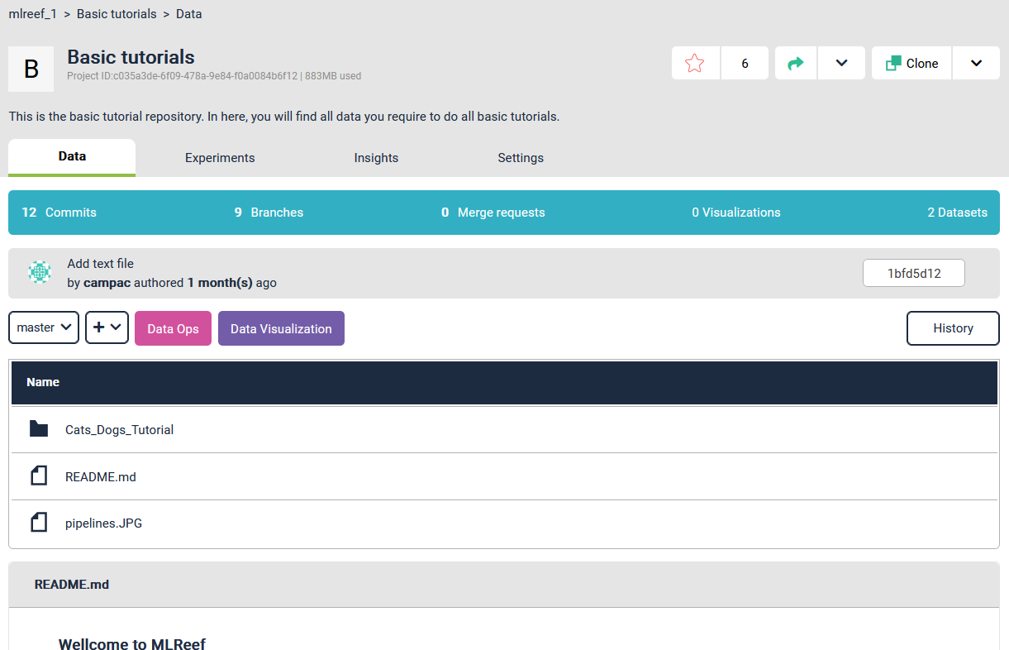Click the Data Ops button
The image size is (1009, 650).
[173, 328]
